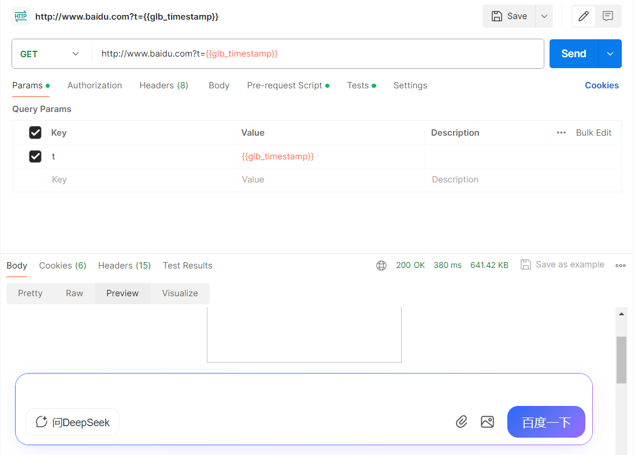The width and height of the screenshot is (642, 455).
Task: Open the Test Results tab
Action: 188,266
